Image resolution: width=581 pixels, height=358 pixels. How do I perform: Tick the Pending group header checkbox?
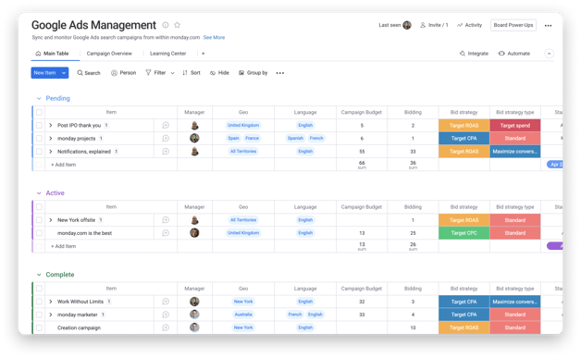(x=39, y=112)
